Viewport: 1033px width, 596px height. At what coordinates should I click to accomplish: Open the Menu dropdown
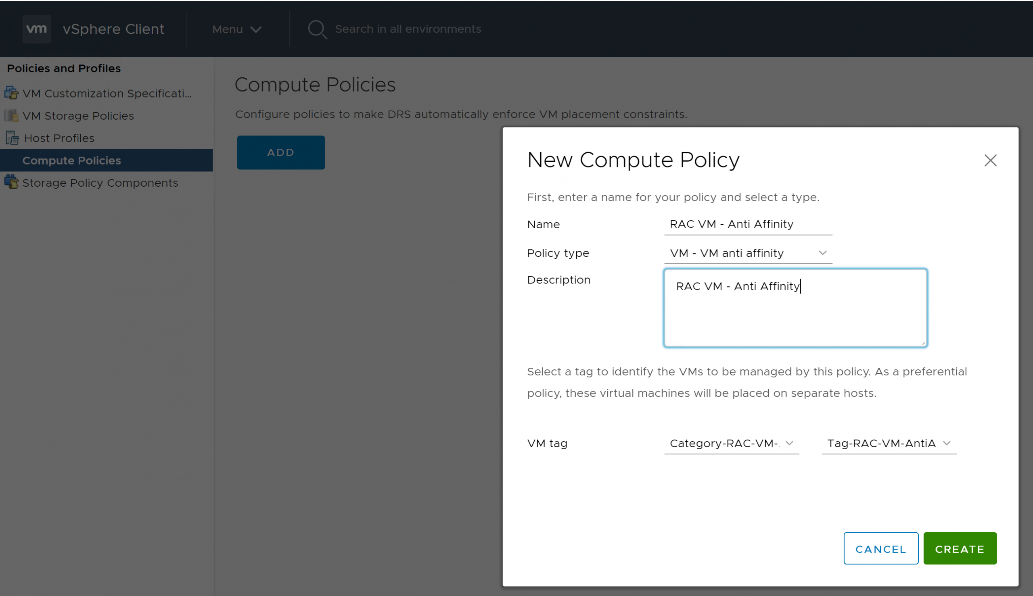[x=236, y=29]
